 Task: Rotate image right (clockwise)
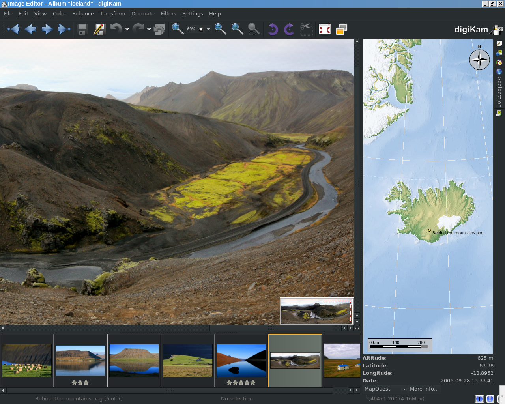coord(289,29)
